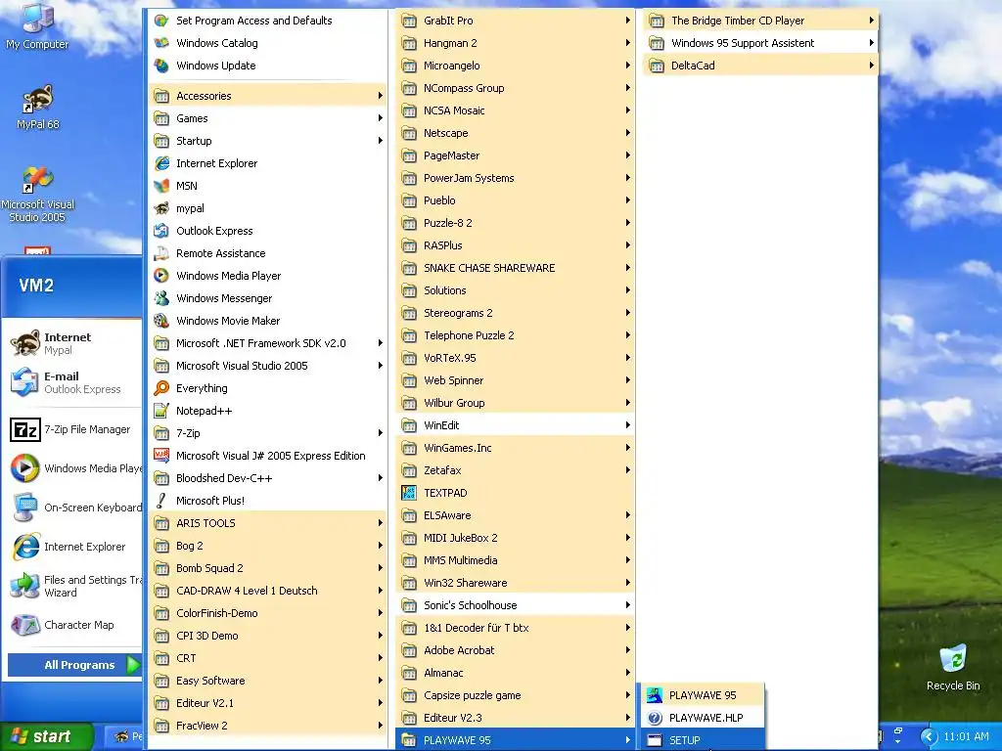The width and height of the screenshot is (1002, 751).
Task: Expand the 7-Zip program folder
Action: click(x=267, y=433)
